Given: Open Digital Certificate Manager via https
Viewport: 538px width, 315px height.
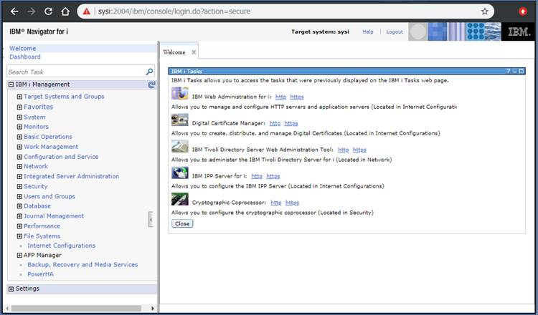Looking at the screenshot, I should 291,123.
